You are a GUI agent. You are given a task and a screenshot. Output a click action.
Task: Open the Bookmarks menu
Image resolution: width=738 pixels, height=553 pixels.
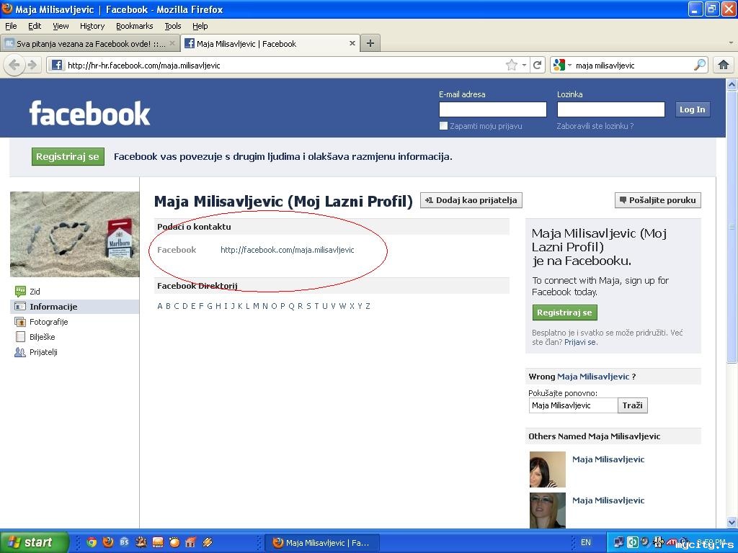pyautogui.click(x=135, y=26)
